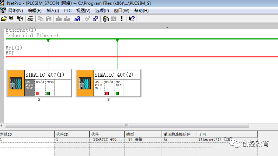This screenshot has width=278, height=156.
Task: Toggle the catalog view toolbar button
Action: point(106,19)
